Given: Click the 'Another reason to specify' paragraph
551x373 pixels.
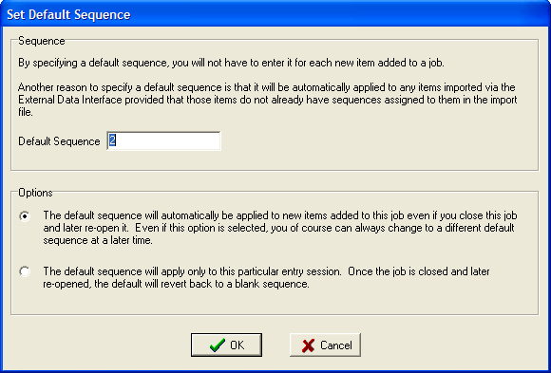Looking at the screenshot, I should click(267, 100).
